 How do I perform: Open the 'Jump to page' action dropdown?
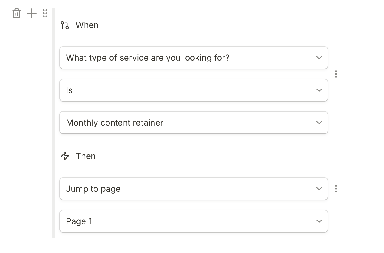click(x=180, y=189)
